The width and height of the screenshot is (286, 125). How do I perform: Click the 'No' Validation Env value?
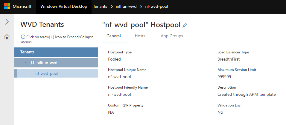[x=220, y=112]
